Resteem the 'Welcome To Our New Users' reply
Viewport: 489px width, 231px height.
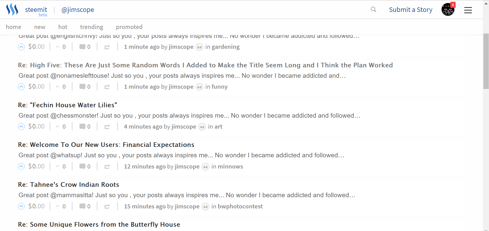pos(107,166)
